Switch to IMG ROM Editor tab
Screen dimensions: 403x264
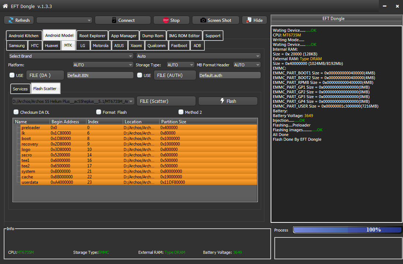[184, 36]
